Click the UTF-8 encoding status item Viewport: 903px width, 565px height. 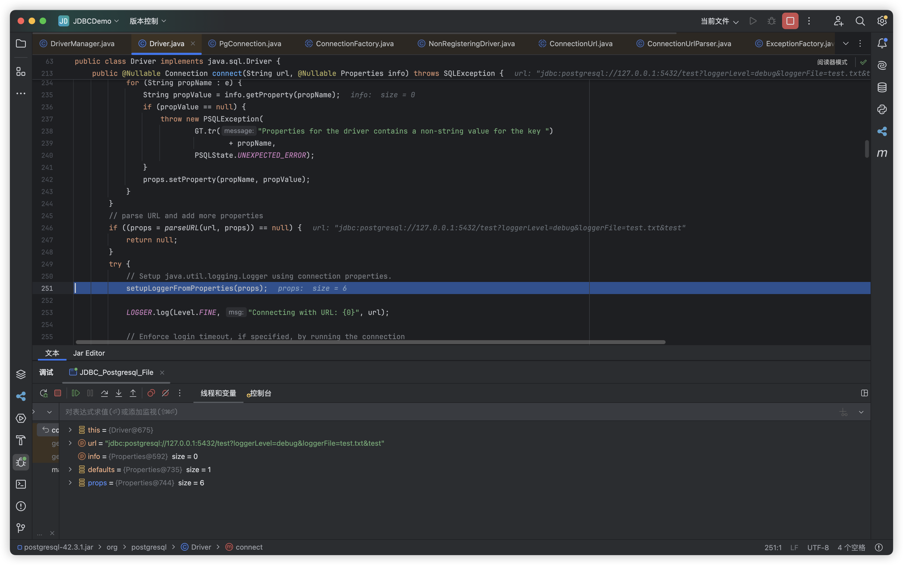(818, 547)
